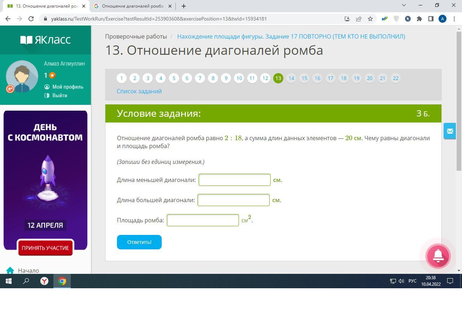Click the Я+ badge on the avatar
This screenshot has width=462, height=316.
(x=10, y=89)
